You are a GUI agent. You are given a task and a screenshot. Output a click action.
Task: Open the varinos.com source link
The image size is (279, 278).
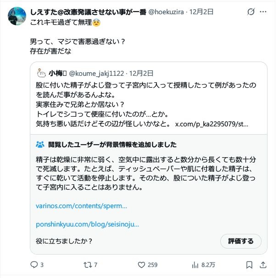point(81,205)
